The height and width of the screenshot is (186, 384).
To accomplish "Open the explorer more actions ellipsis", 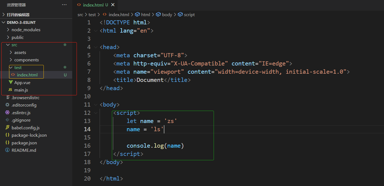I will coord(64,5).
